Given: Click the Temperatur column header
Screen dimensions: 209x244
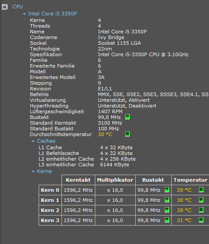Looking at the screenshot, I should click(x=190, y=180).
